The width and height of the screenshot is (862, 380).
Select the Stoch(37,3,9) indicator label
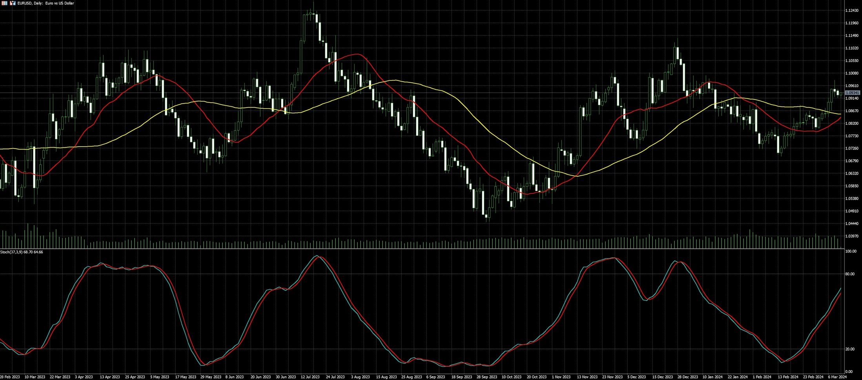pyautogui.click(x=22, y=252)
